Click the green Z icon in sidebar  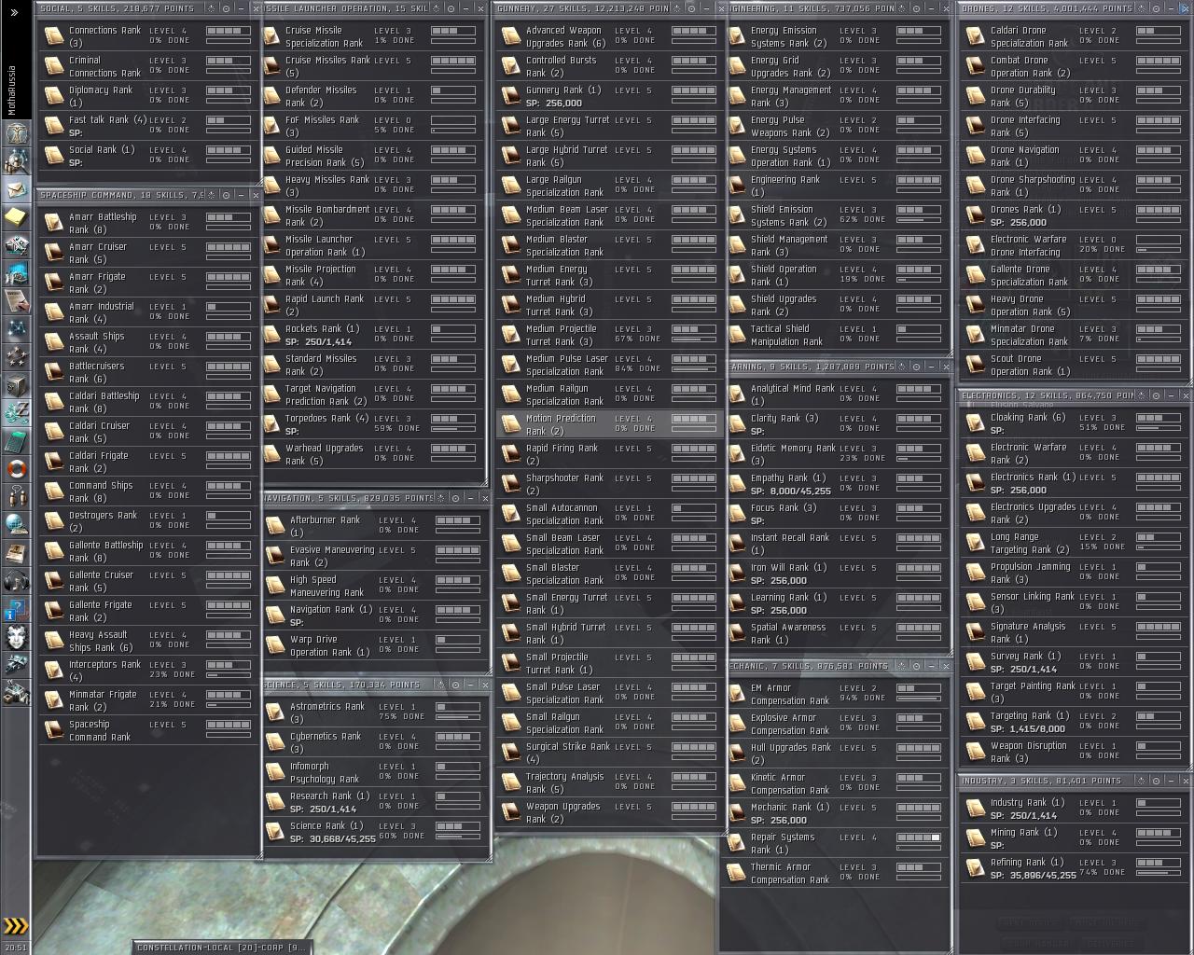(x=16, y=412)
